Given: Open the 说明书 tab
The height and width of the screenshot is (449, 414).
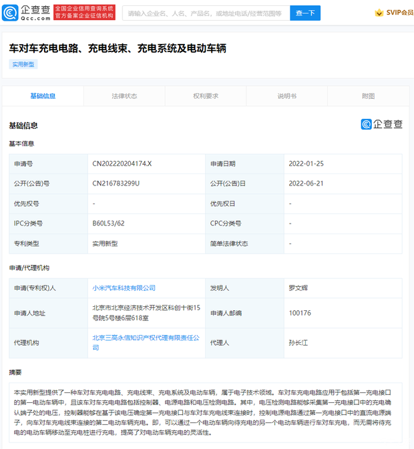Looking at the screenshot, I should [x=287, y=96].
